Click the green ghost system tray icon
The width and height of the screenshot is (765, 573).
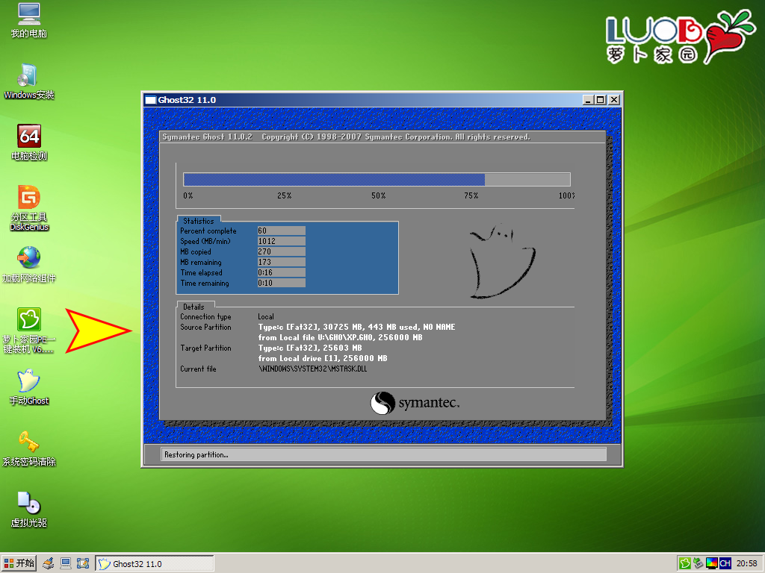coord(685,563)
